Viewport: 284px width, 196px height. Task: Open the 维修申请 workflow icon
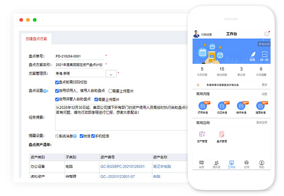pyautogui.click(x=241, y=106)
